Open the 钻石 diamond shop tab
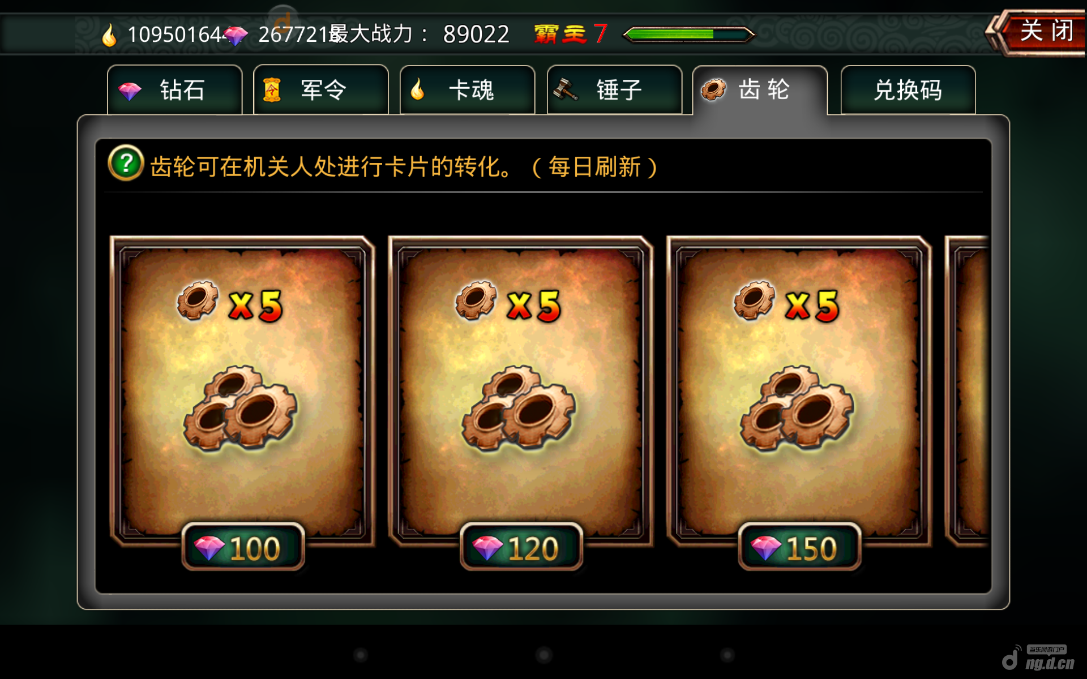 (x=174, y=90)
